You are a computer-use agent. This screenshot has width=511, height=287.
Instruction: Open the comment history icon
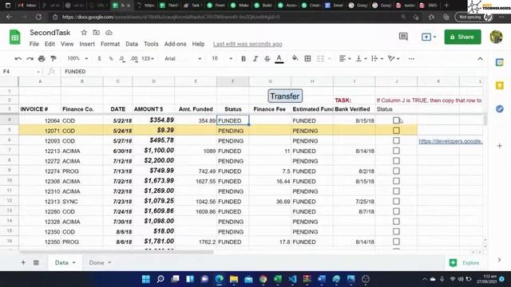pyautogui.click(x=403, y=37)
